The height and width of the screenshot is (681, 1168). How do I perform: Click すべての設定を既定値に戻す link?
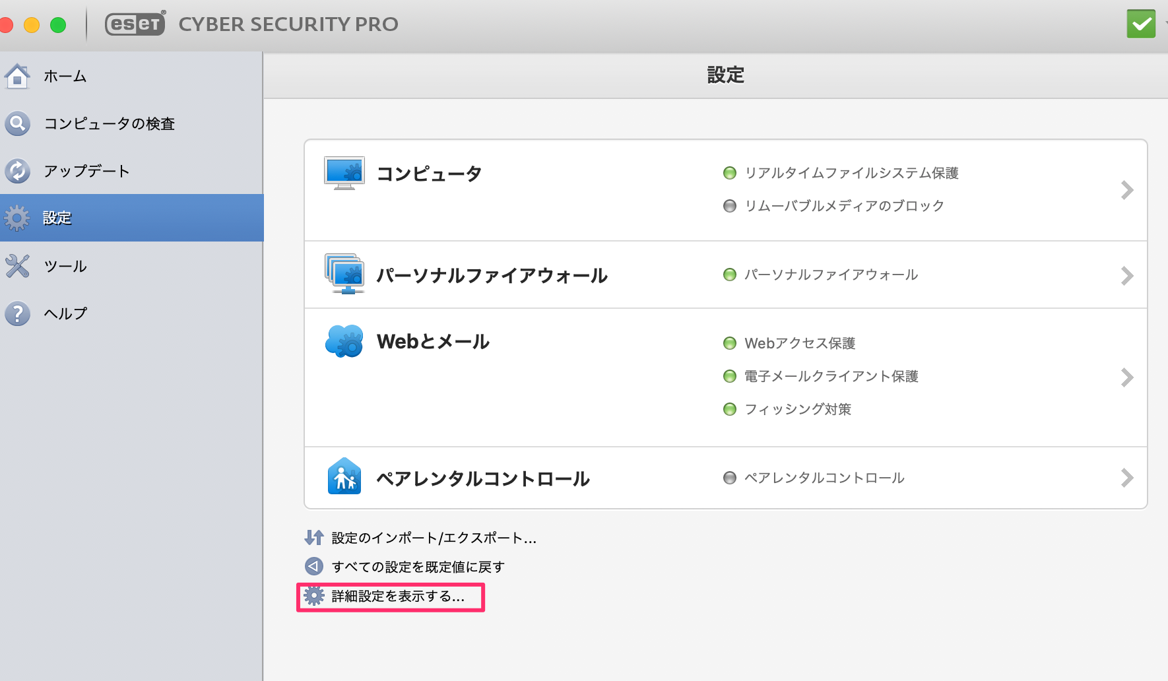pos(418,567)
